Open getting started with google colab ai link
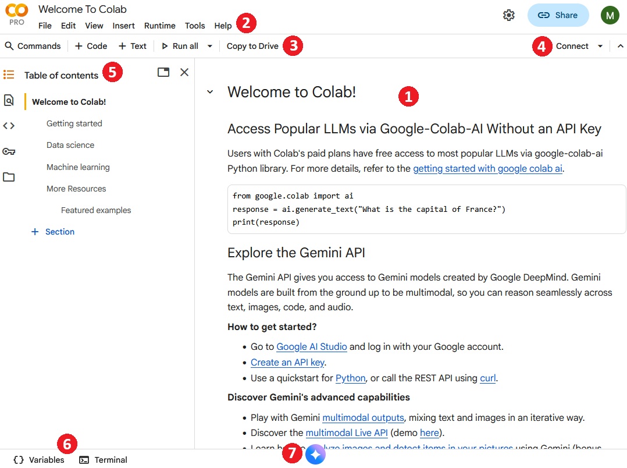This screenshot has width=627, height=468. coord(487,169)
